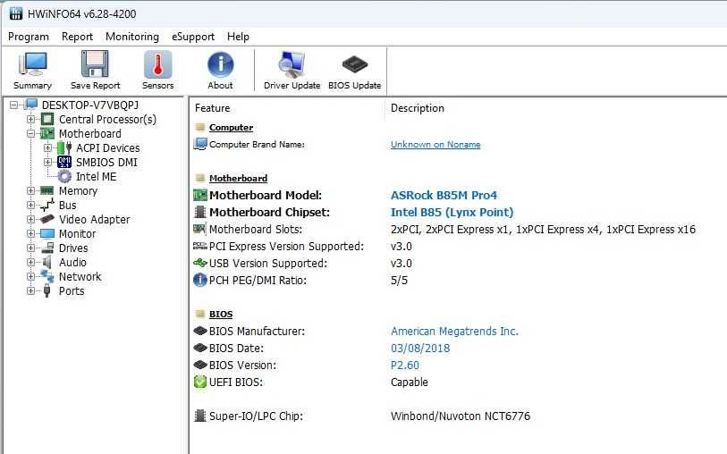Viewport: 727px width, 454px height.
Task: Click the ASRock B85M Pro4 model value
Action: [444, 195]
